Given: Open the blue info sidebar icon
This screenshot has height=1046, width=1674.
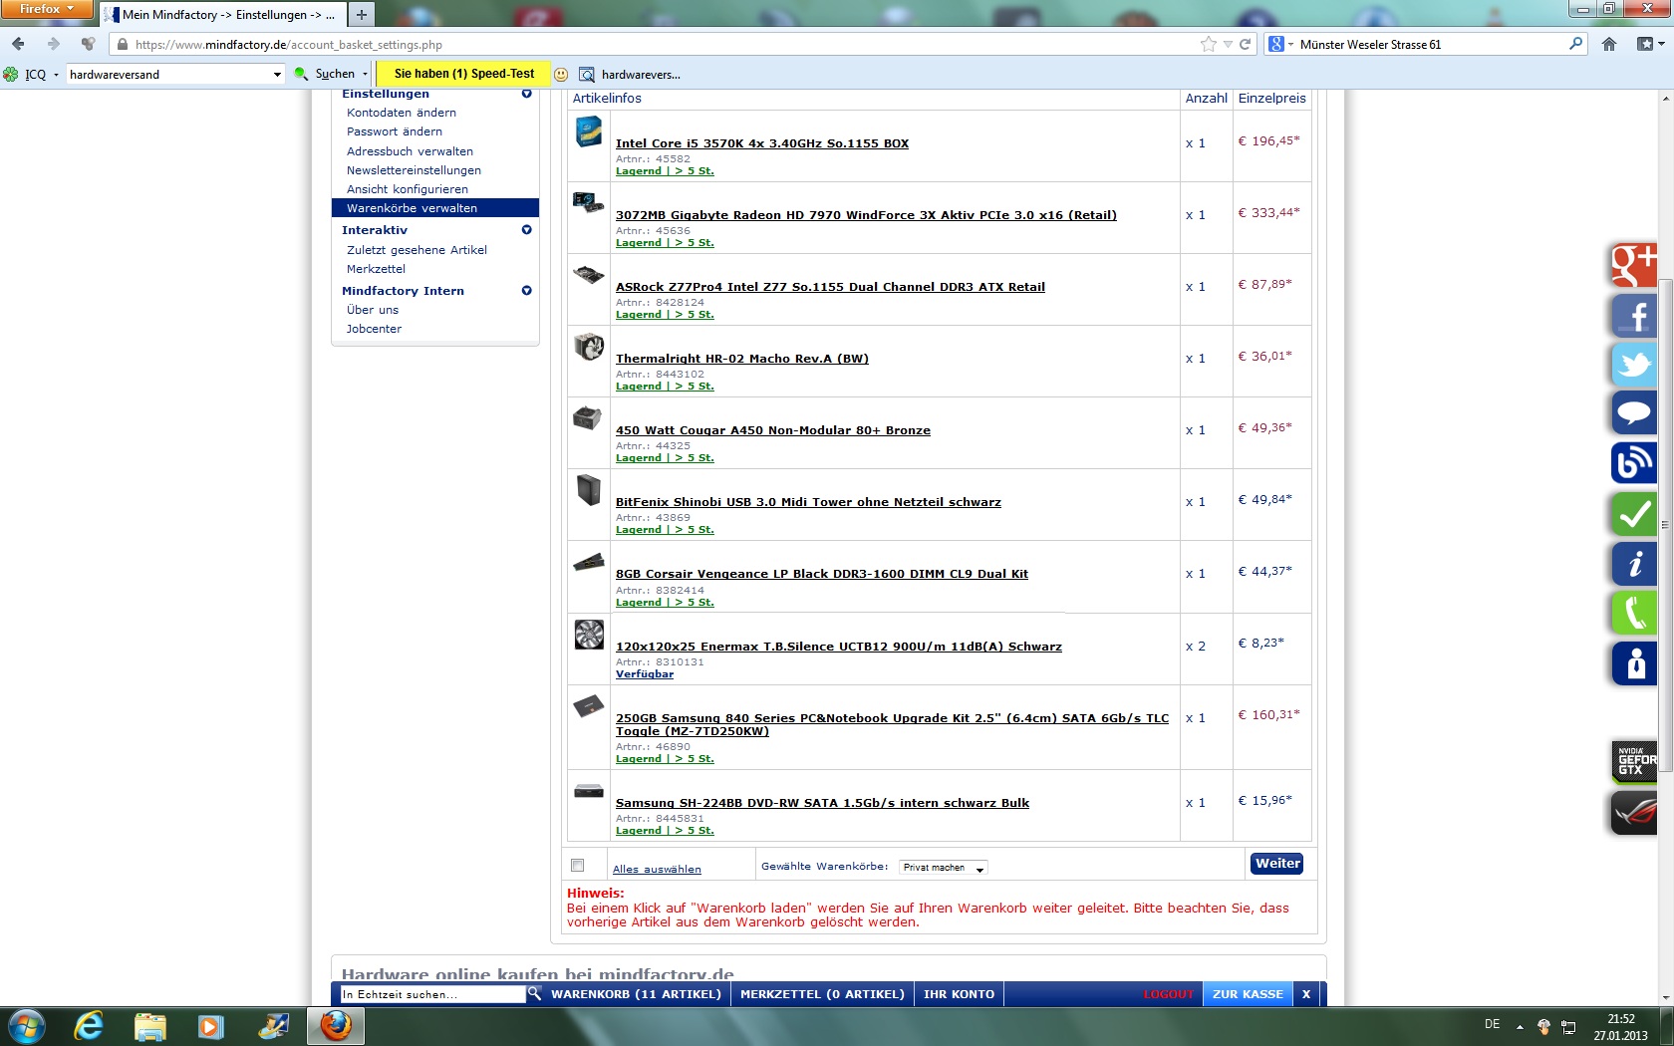Looking at the screenshot, I should (1634, 564).
